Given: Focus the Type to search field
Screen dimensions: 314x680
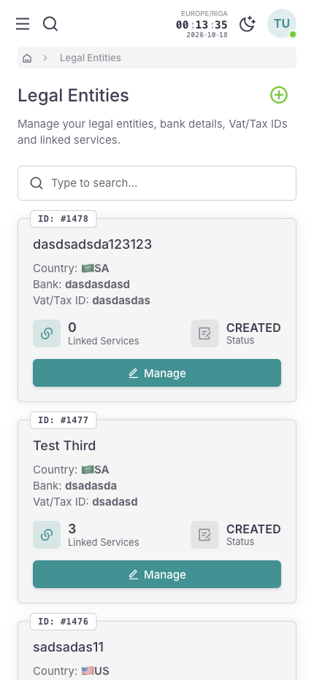Looking at the screenshot, I should click(x=157, y=183).
